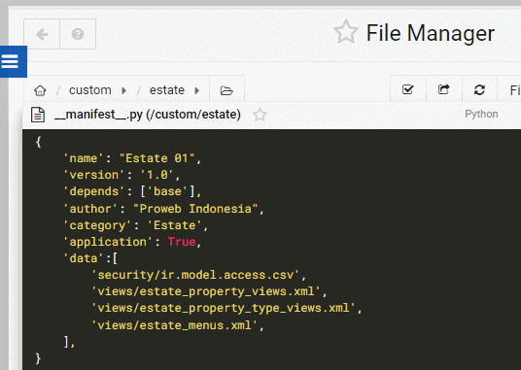The width and height of the screenshot is (521, 370).
Task: Open the help question mark button
Action: coord(78,34)
